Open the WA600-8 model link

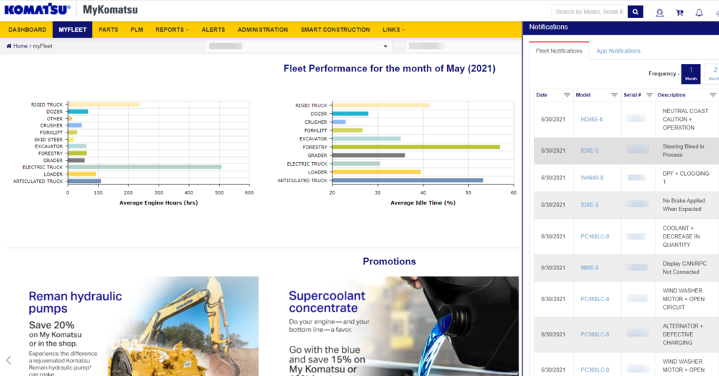point(592,178)
